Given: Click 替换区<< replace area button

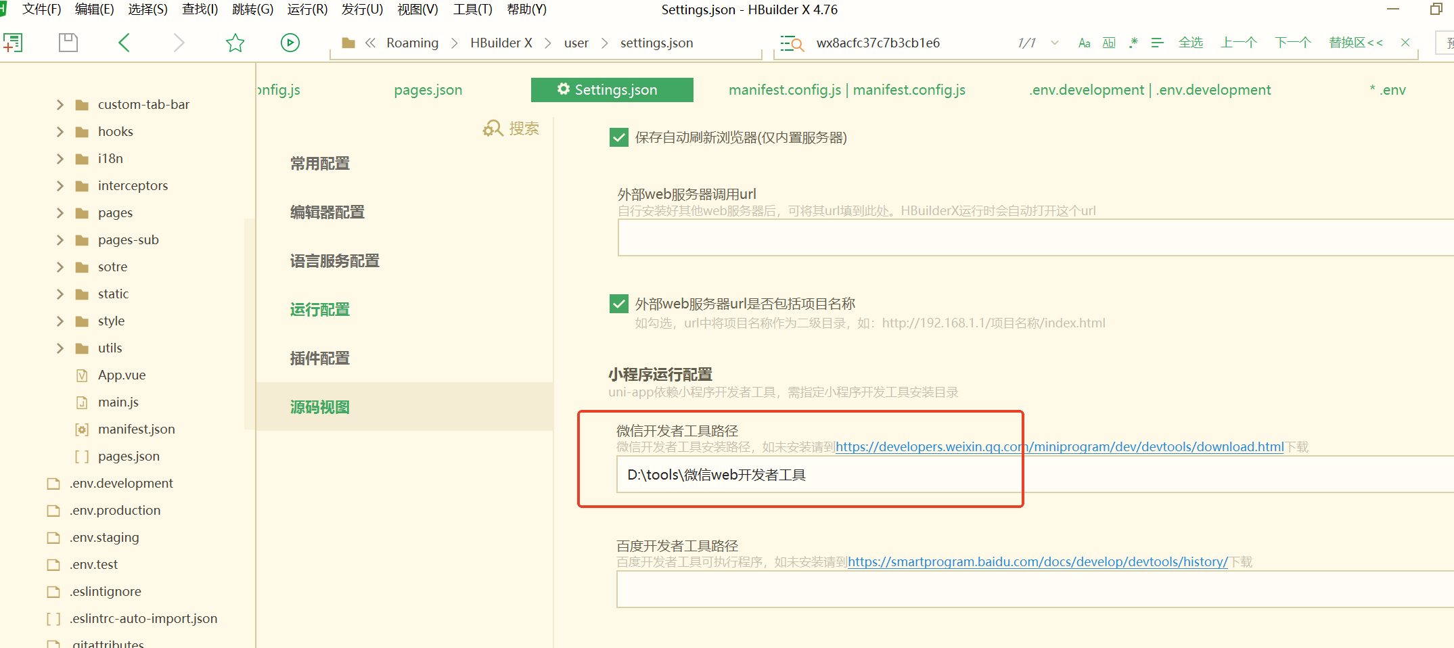Looking at the screenshot, I should click(x=1356, y=43).
